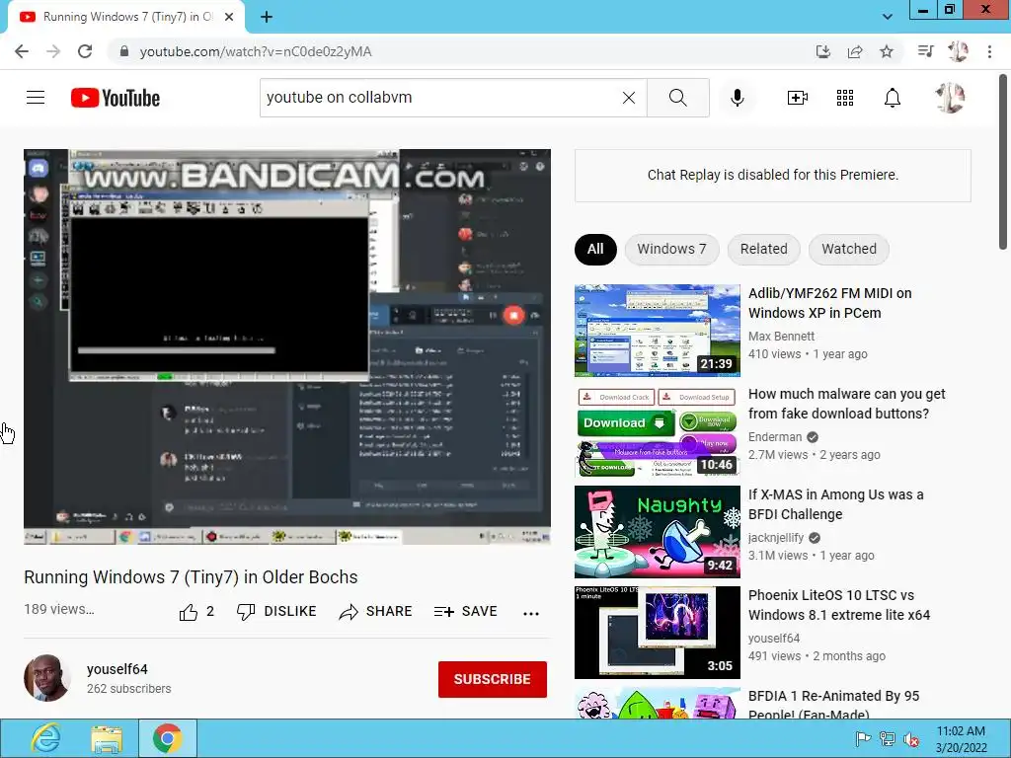
Task: Open Chrome three-dot menu
Action: point(989,51)
